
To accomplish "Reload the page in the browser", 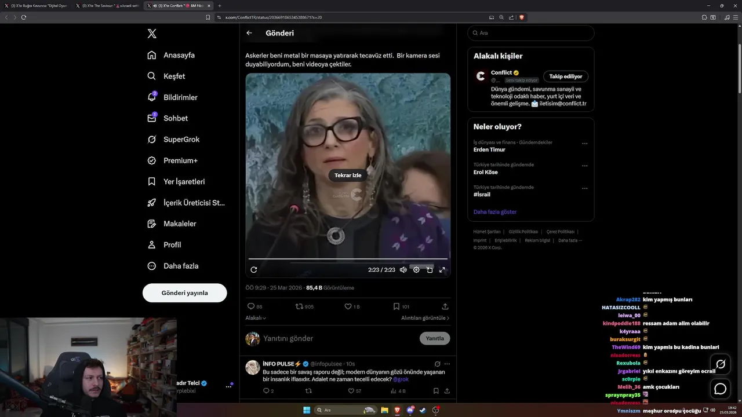I will click(x=24, y=17).
